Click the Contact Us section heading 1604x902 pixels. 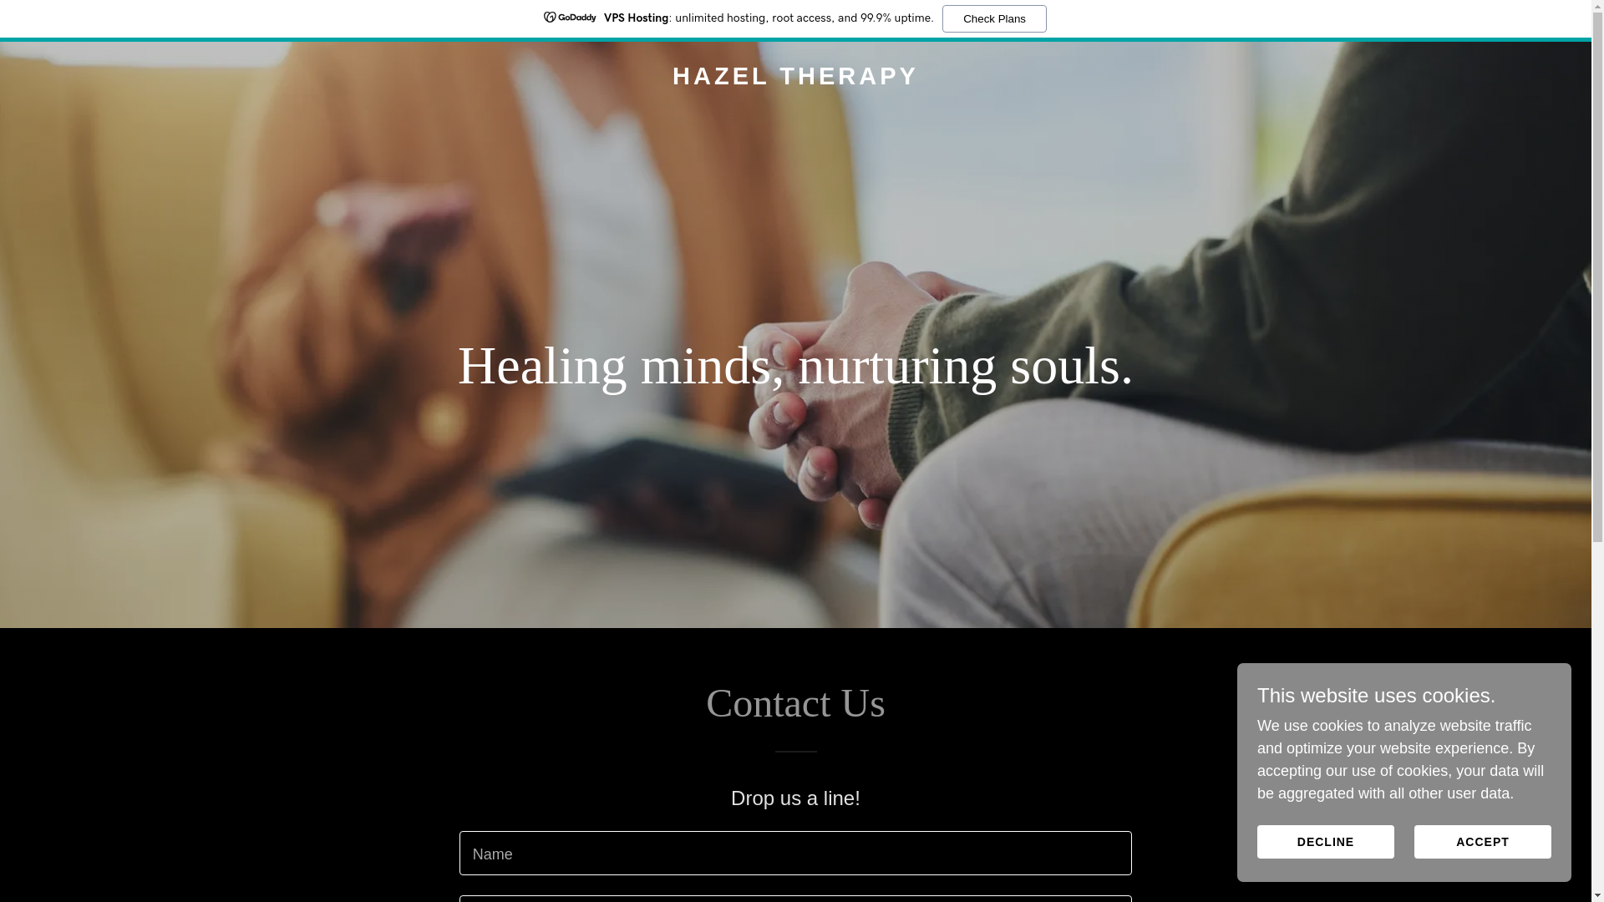point(795,703)
